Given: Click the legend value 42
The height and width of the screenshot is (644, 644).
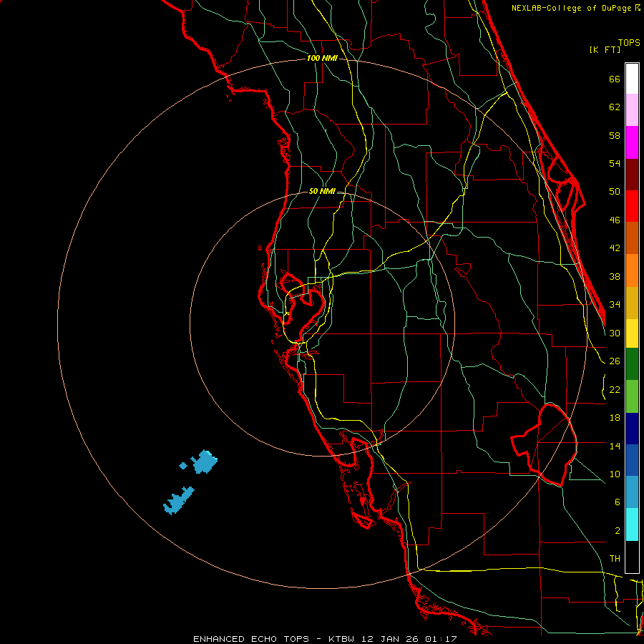Looking at the screenshot, I should 615,248.
